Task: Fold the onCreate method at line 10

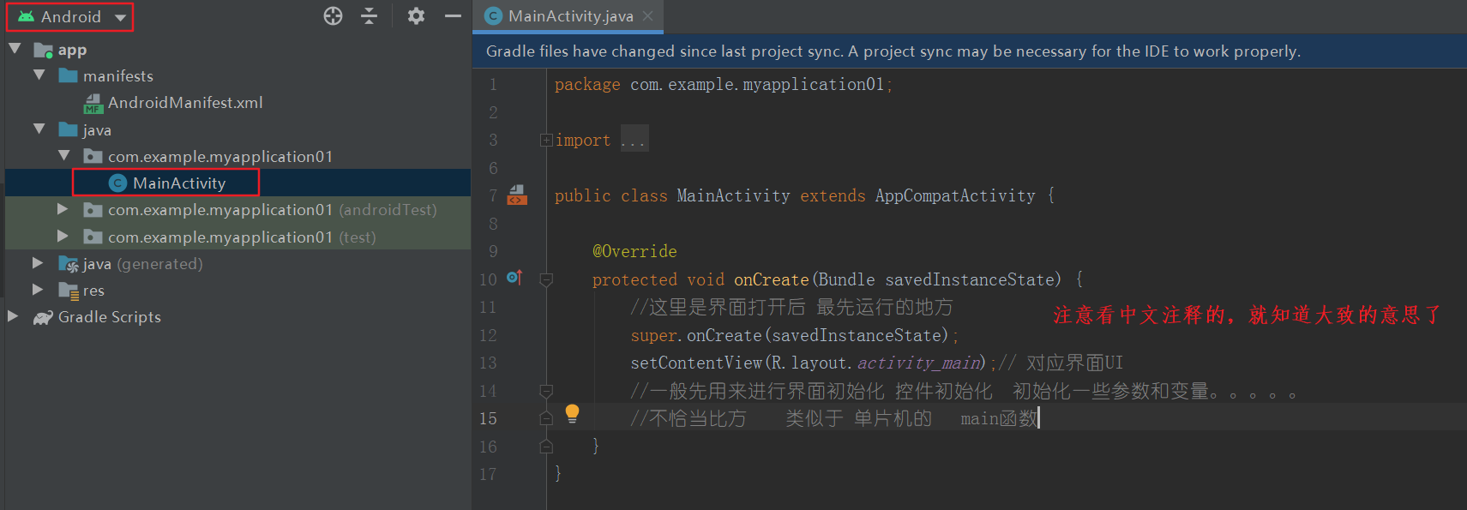Action: [x=546, y=279]
